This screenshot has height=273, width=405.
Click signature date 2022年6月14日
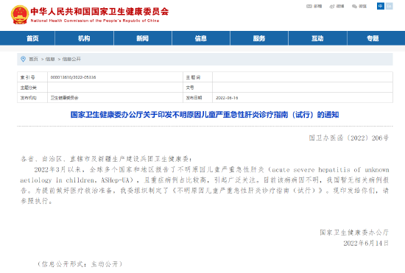pos(366,243)
